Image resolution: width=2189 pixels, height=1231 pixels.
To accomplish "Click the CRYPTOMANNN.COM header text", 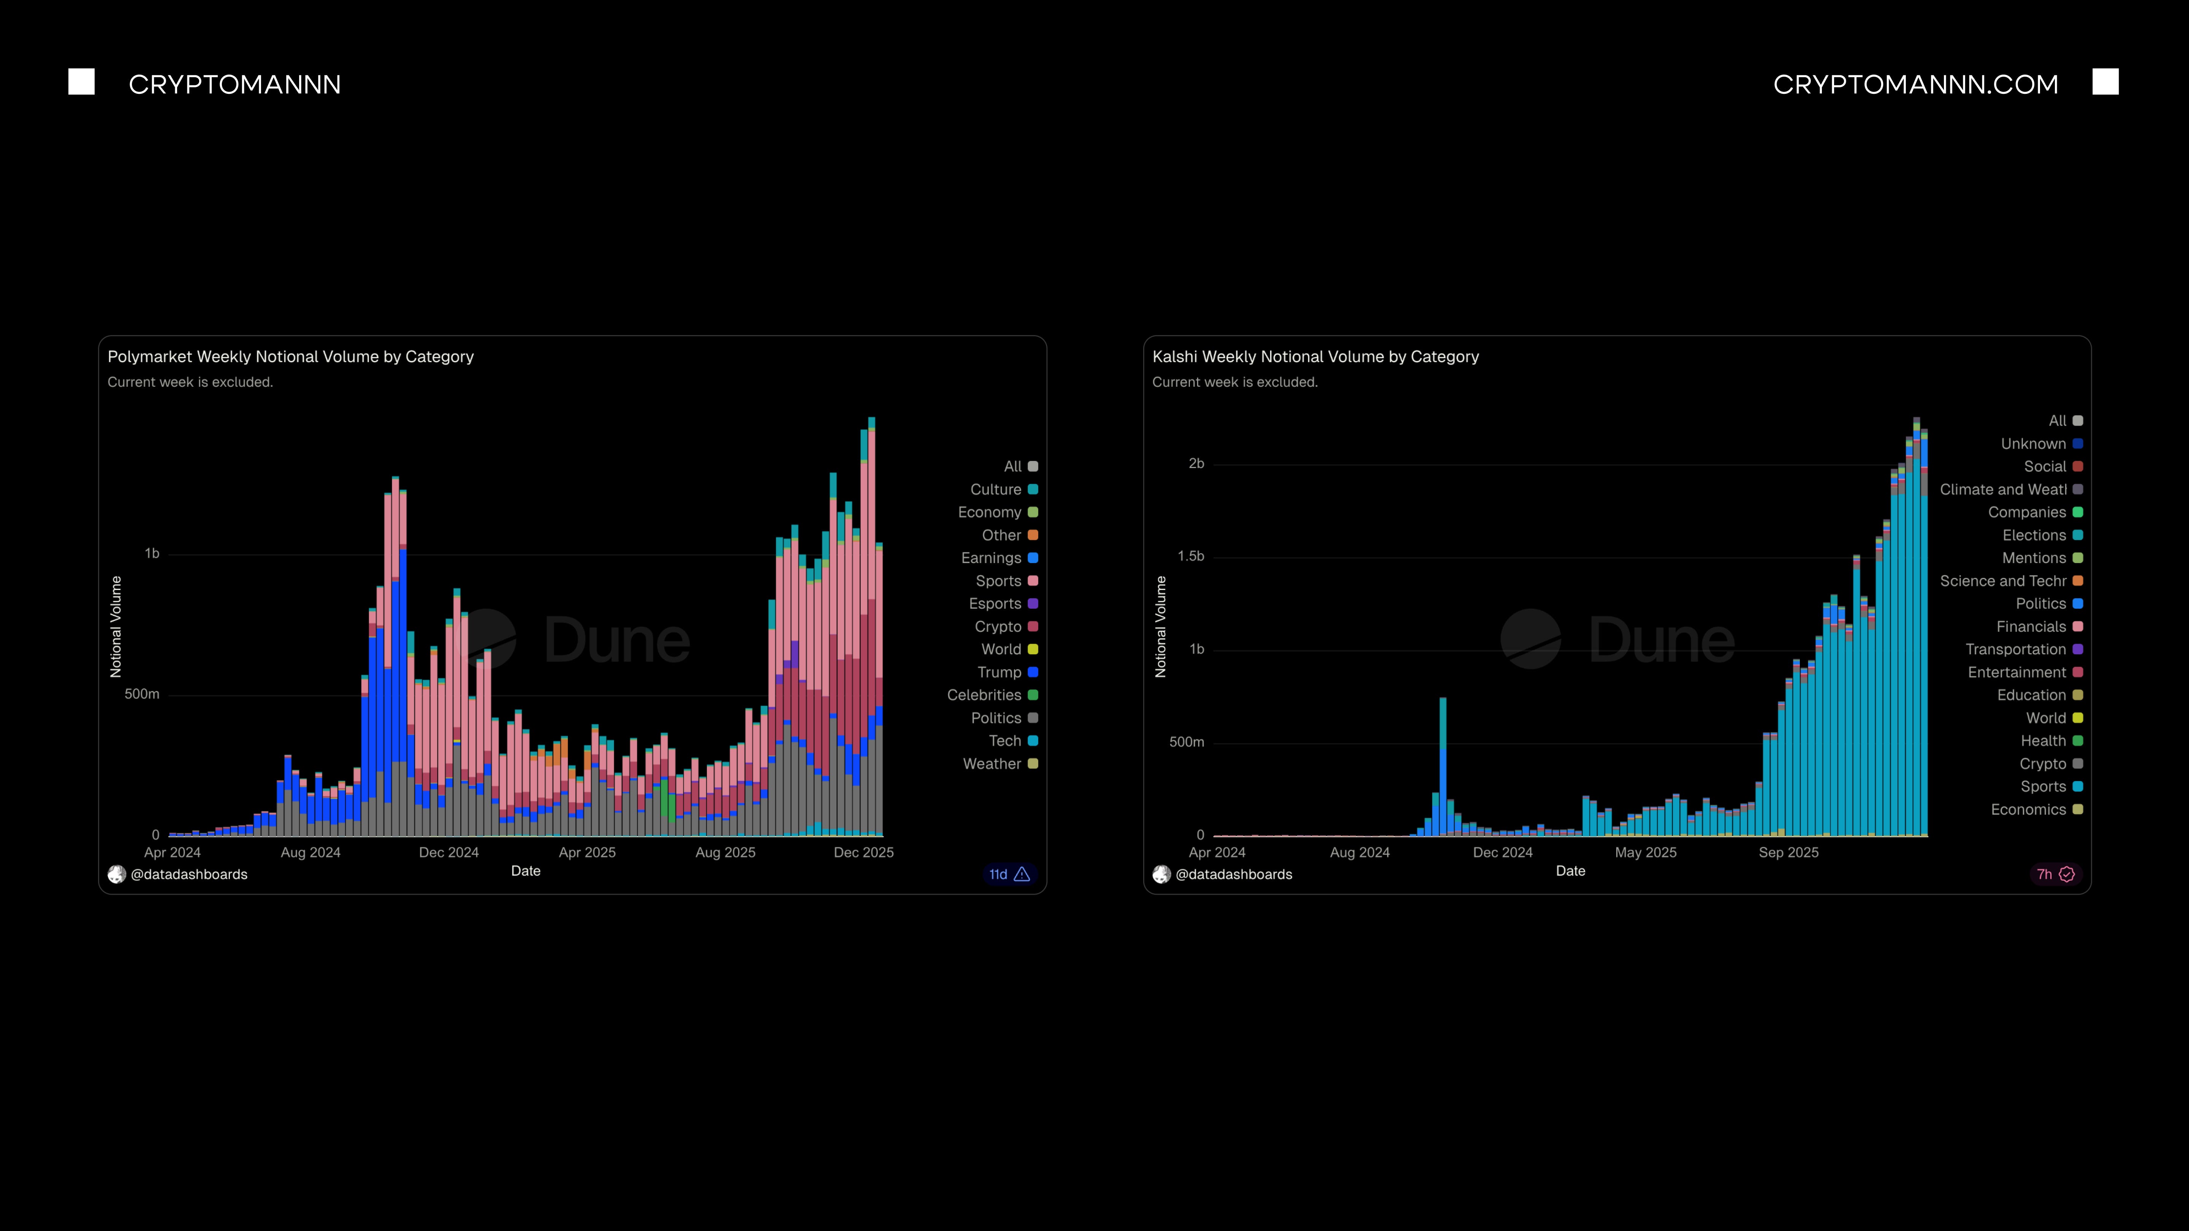I will (1915, 84).
